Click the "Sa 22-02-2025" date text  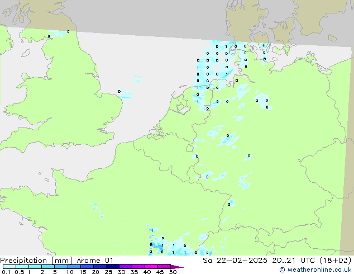[x=235, y=261]
